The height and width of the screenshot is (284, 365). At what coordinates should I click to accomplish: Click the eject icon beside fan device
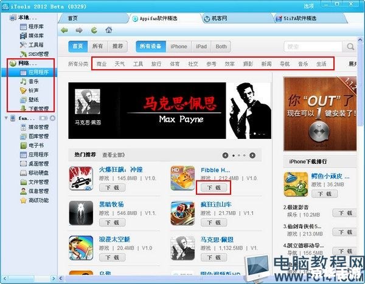[x=52, y=118]
